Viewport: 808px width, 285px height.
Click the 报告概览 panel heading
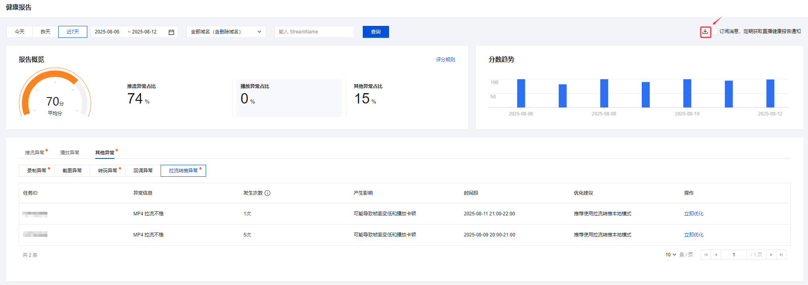tap(31, 60)
